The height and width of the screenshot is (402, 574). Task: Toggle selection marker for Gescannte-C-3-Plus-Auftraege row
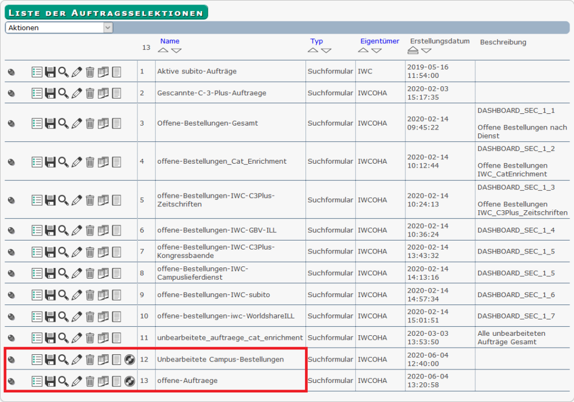(12, 94)
